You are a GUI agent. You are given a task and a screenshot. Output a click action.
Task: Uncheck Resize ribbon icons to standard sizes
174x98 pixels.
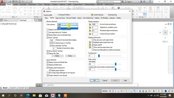tap(48, 35)
